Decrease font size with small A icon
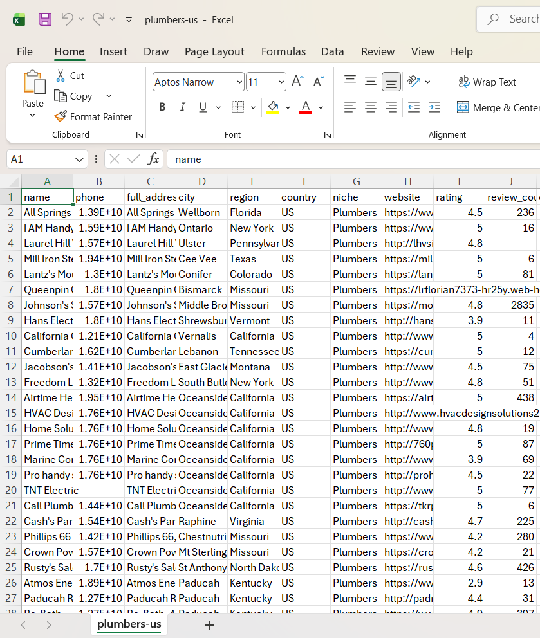Image resolution: width=540 pixels, height=638 pixels. click(x=319, y=82)
